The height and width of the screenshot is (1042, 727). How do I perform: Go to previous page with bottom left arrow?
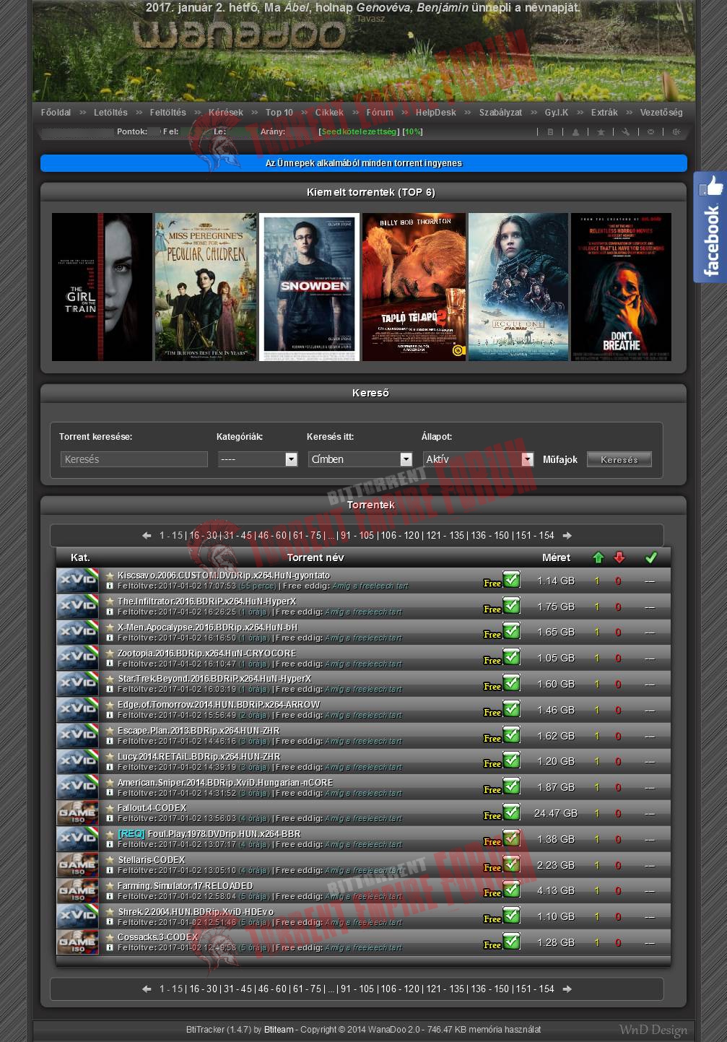click(147, 989)
